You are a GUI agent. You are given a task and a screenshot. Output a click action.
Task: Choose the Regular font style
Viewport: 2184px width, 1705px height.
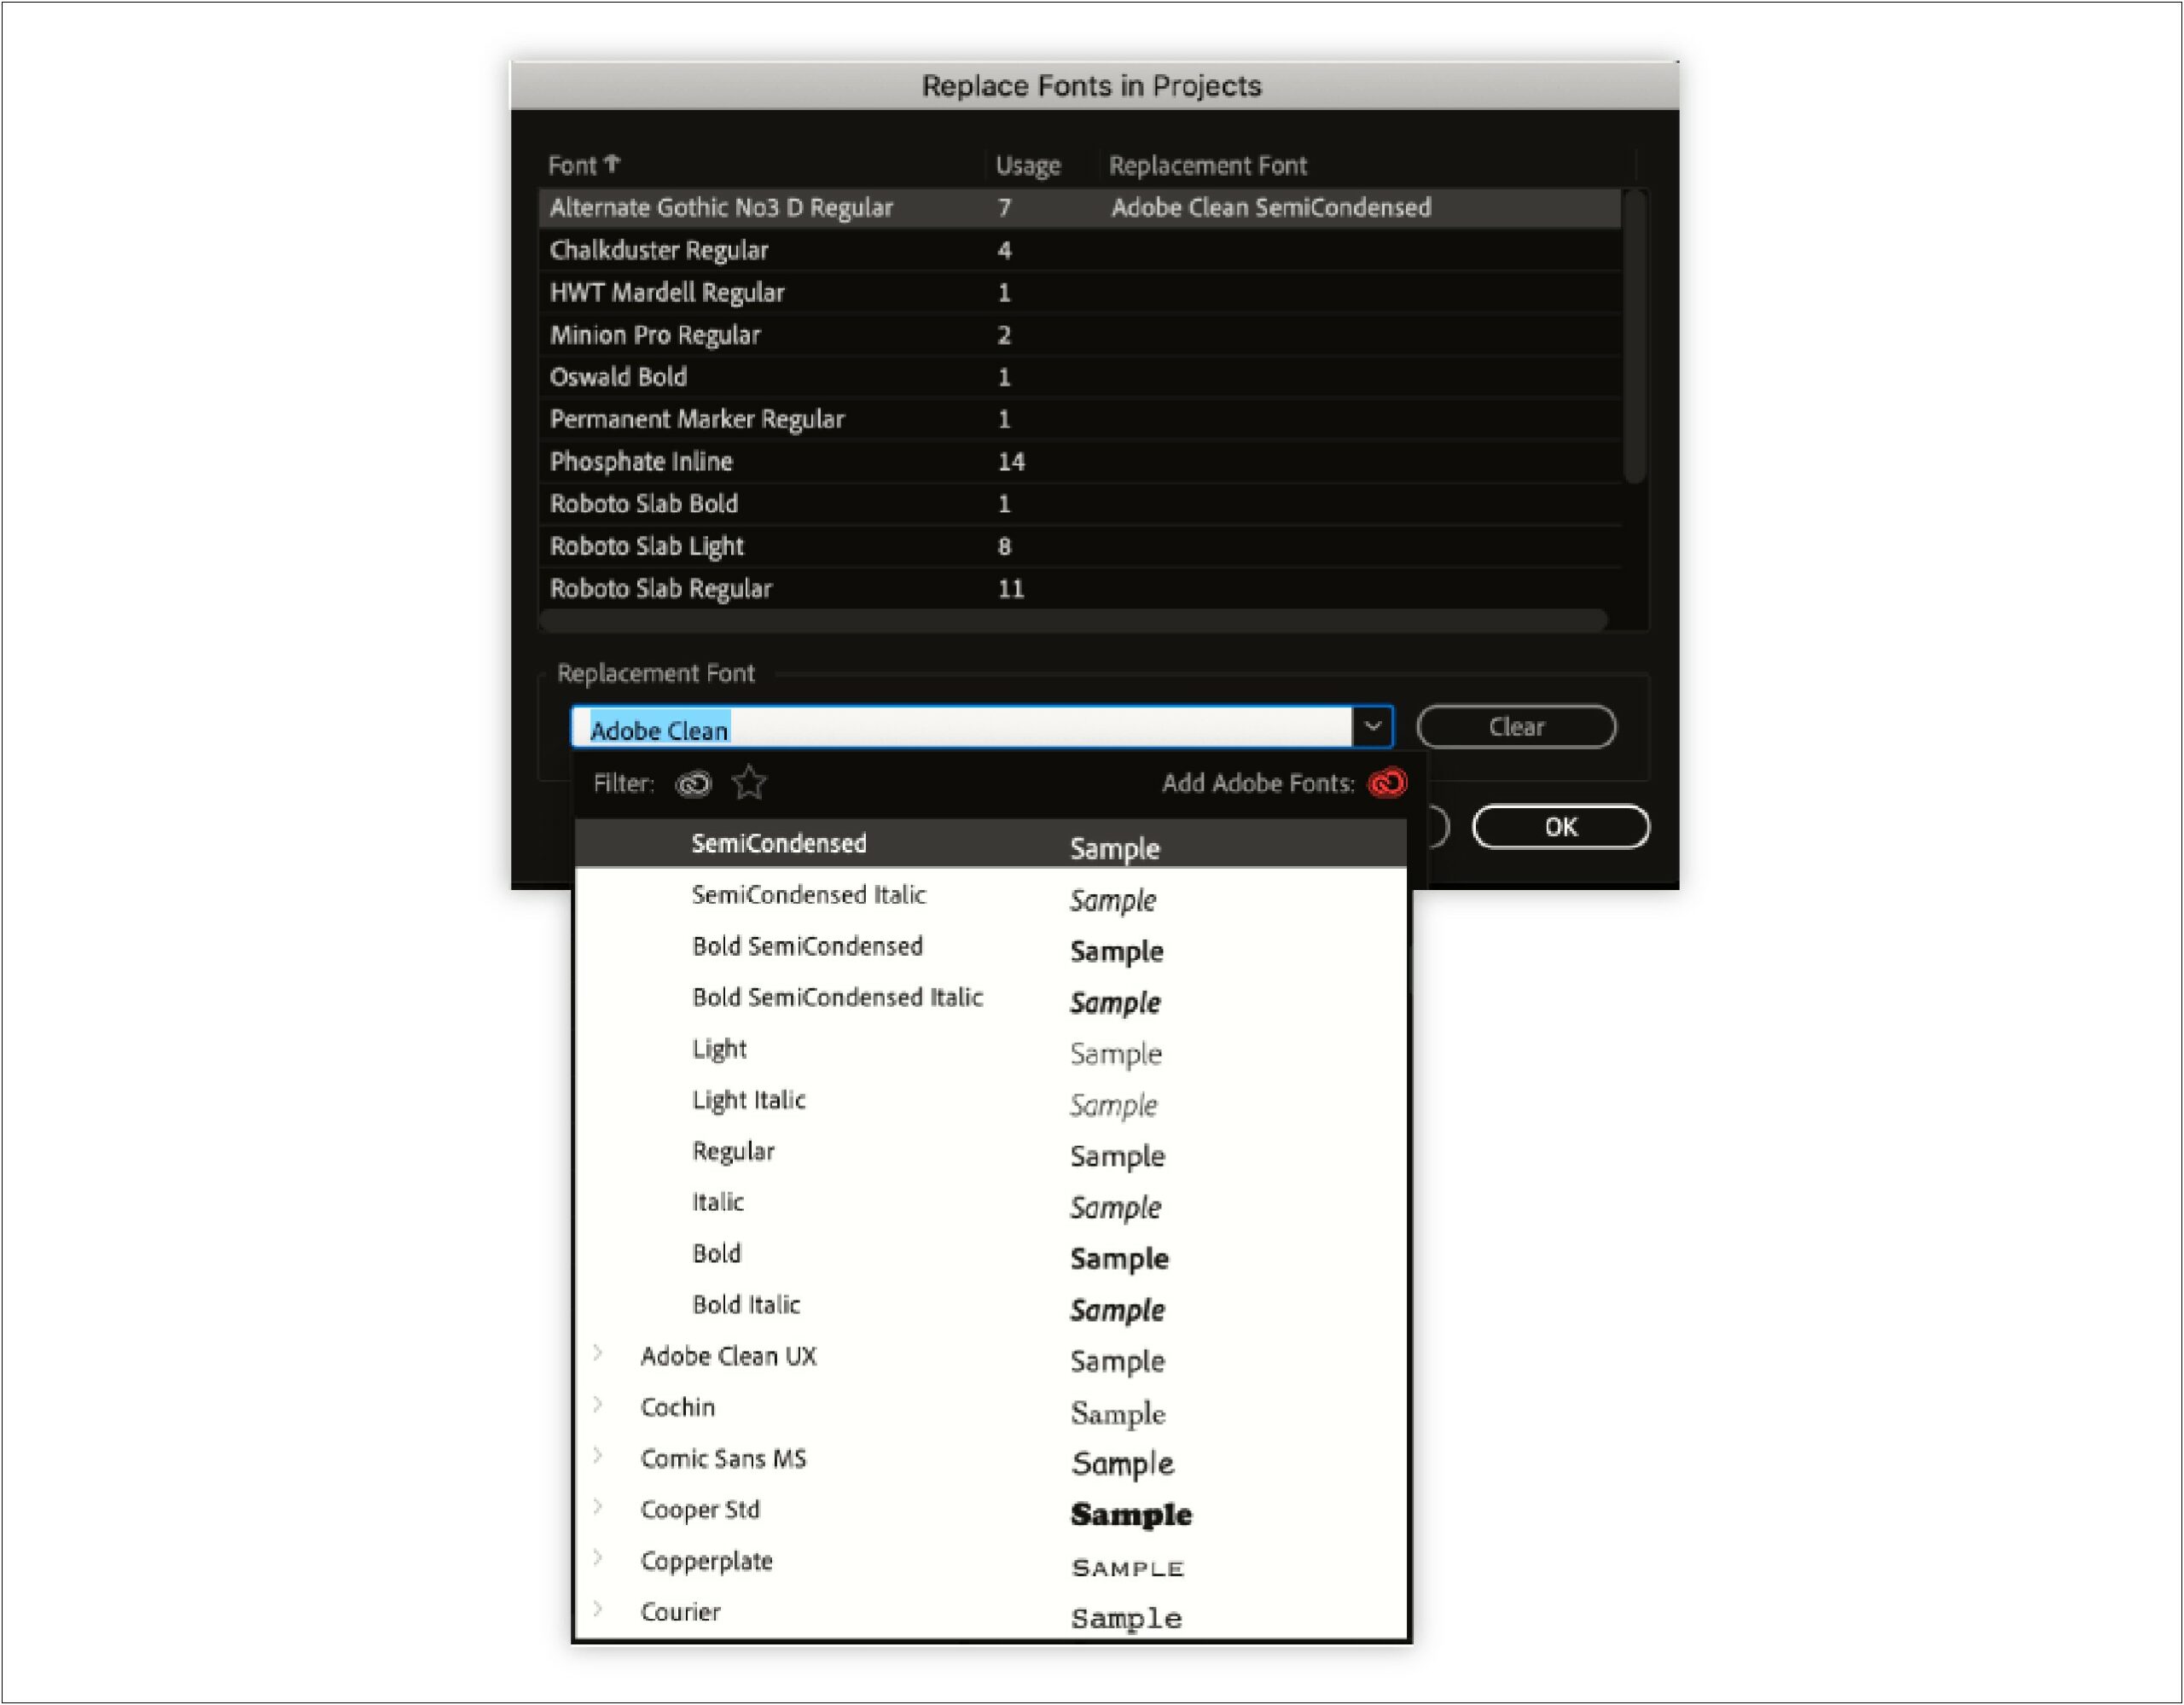[991, 1152]
